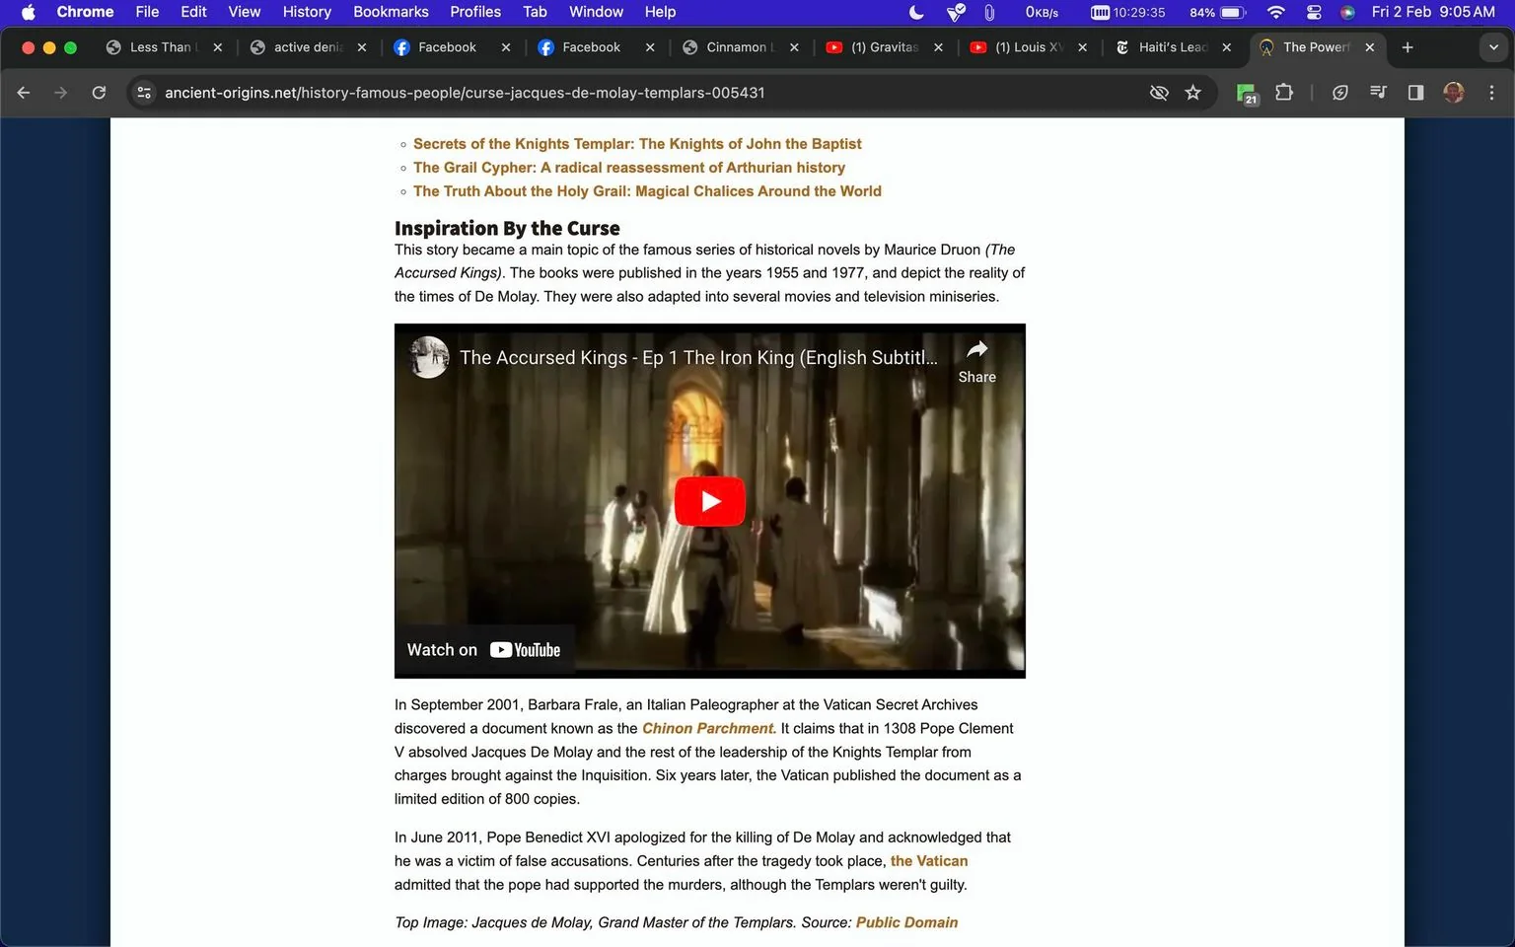The image size is (1515, 947).
Task: Open Truth About the Holy Grail link
Action: point(647,191)
